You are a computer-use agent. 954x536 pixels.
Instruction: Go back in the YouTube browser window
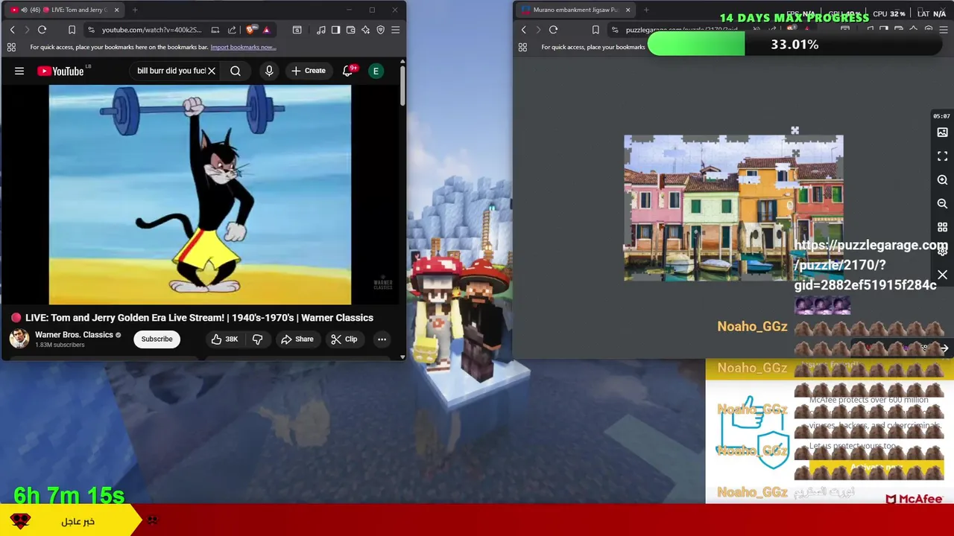[x=12, y=30]
